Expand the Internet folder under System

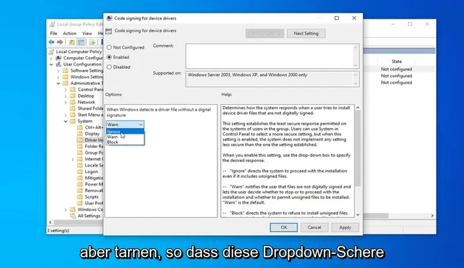coord(72,159)
